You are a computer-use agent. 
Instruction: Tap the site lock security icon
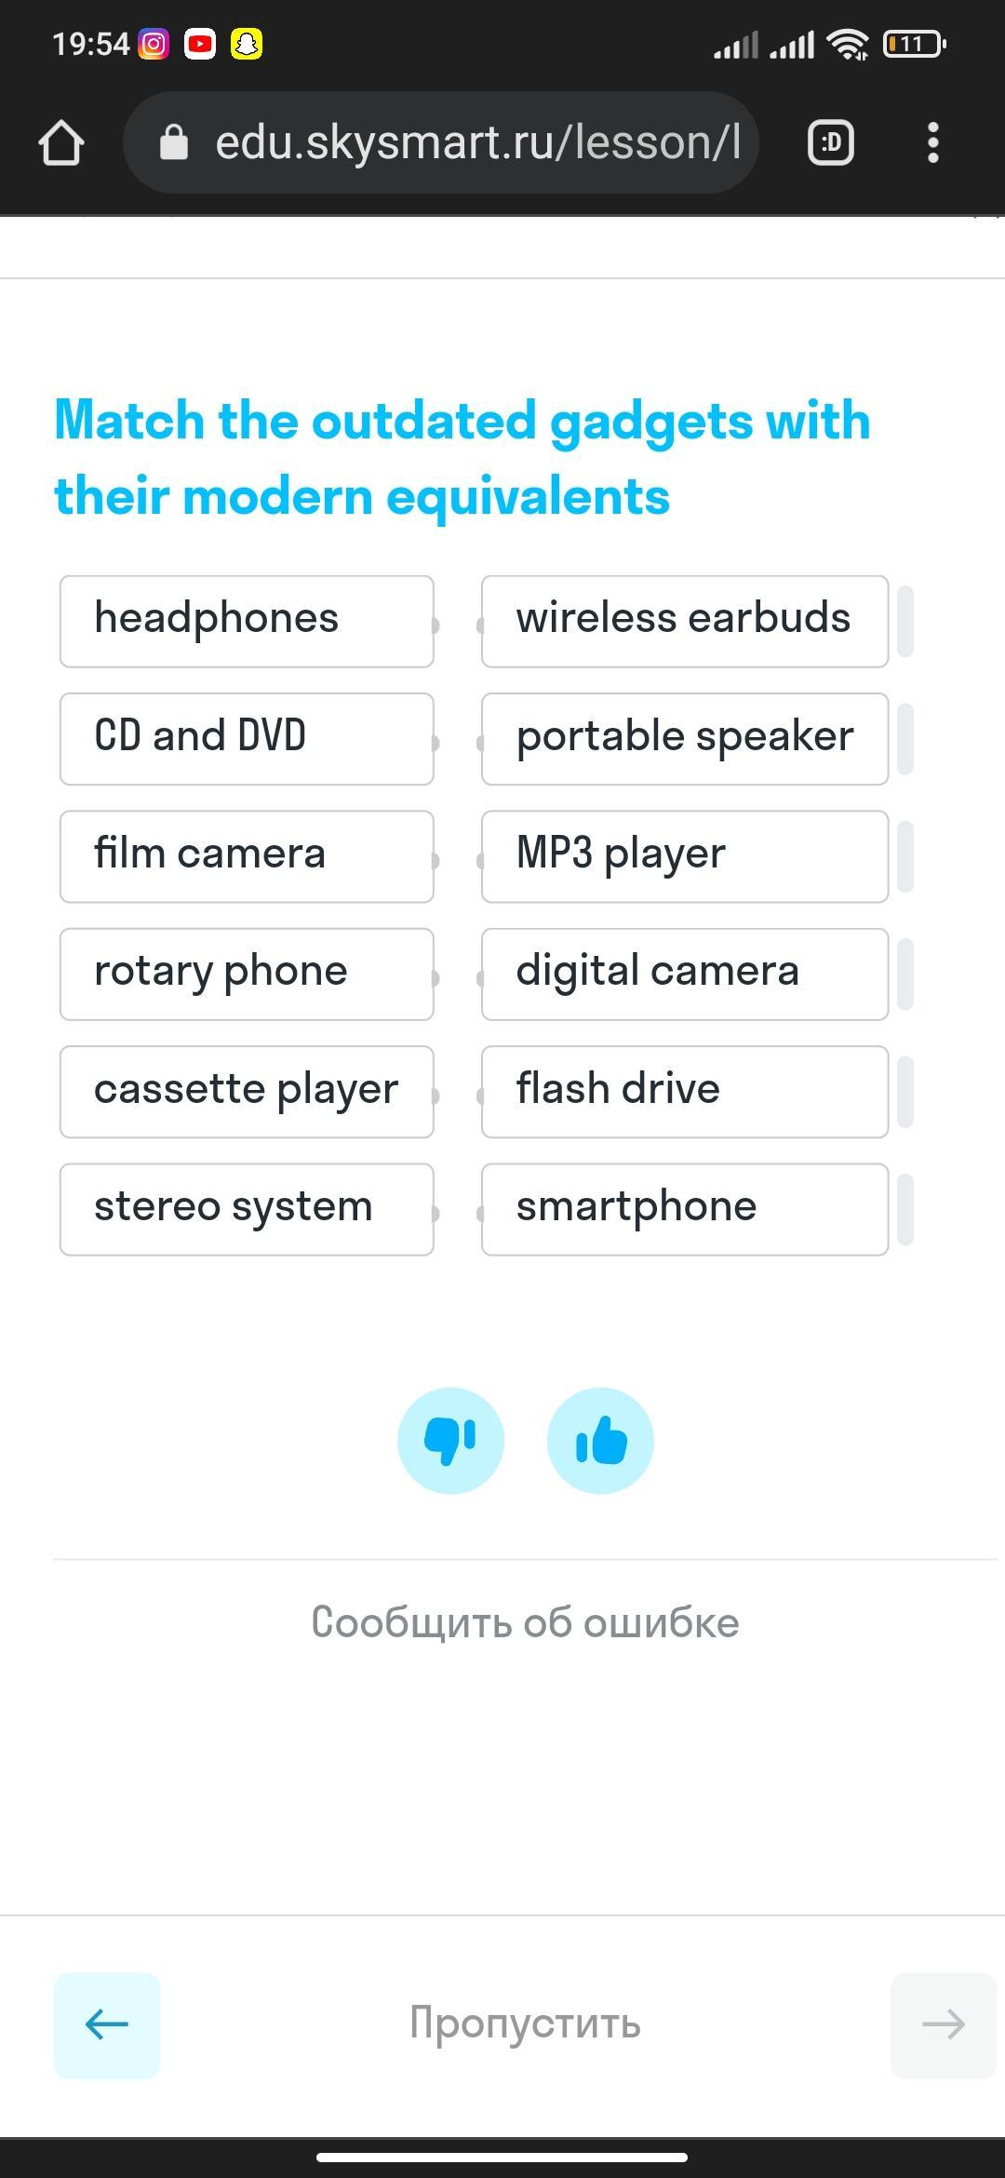pos(174,143)
